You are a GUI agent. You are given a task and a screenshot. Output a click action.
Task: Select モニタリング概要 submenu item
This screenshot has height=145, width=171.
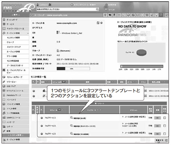pyautogui.click(x=13, y=38)
